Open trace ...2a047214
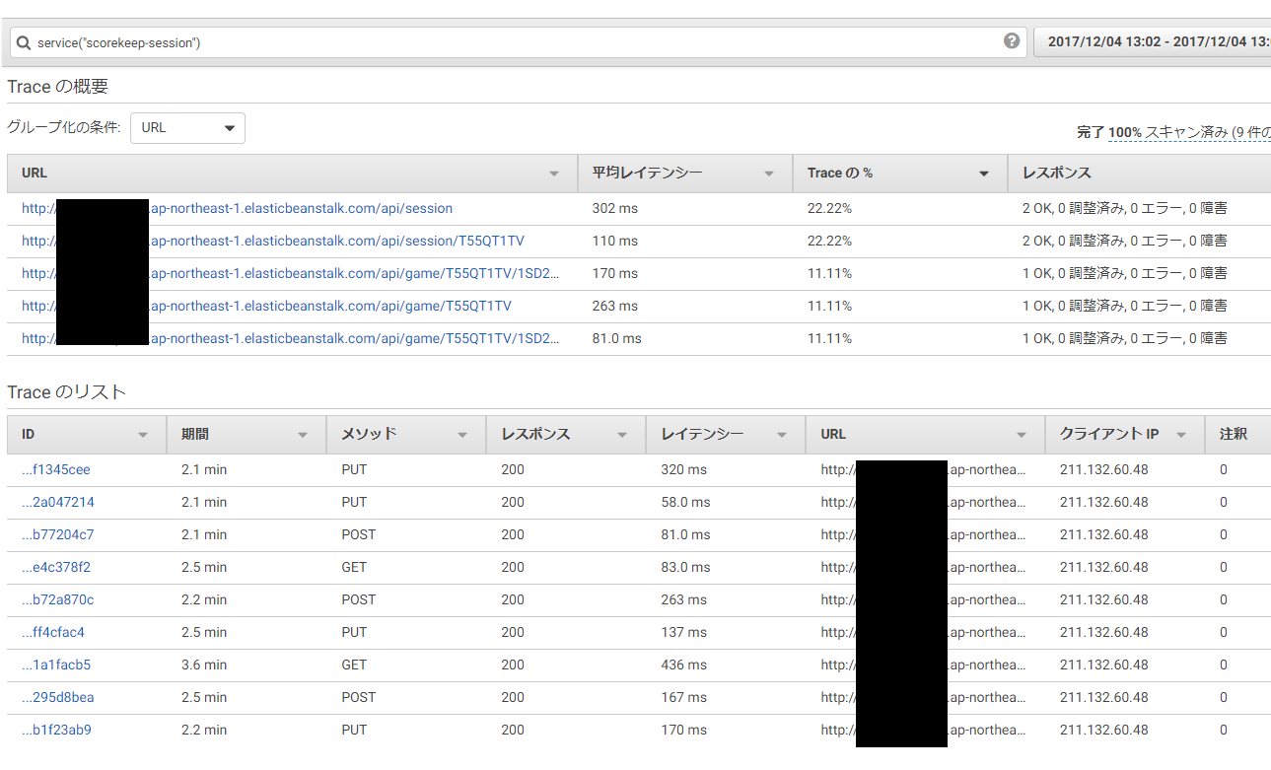Image resolution: width=1271 pixels, height=770 pixels. pos(57,502)
